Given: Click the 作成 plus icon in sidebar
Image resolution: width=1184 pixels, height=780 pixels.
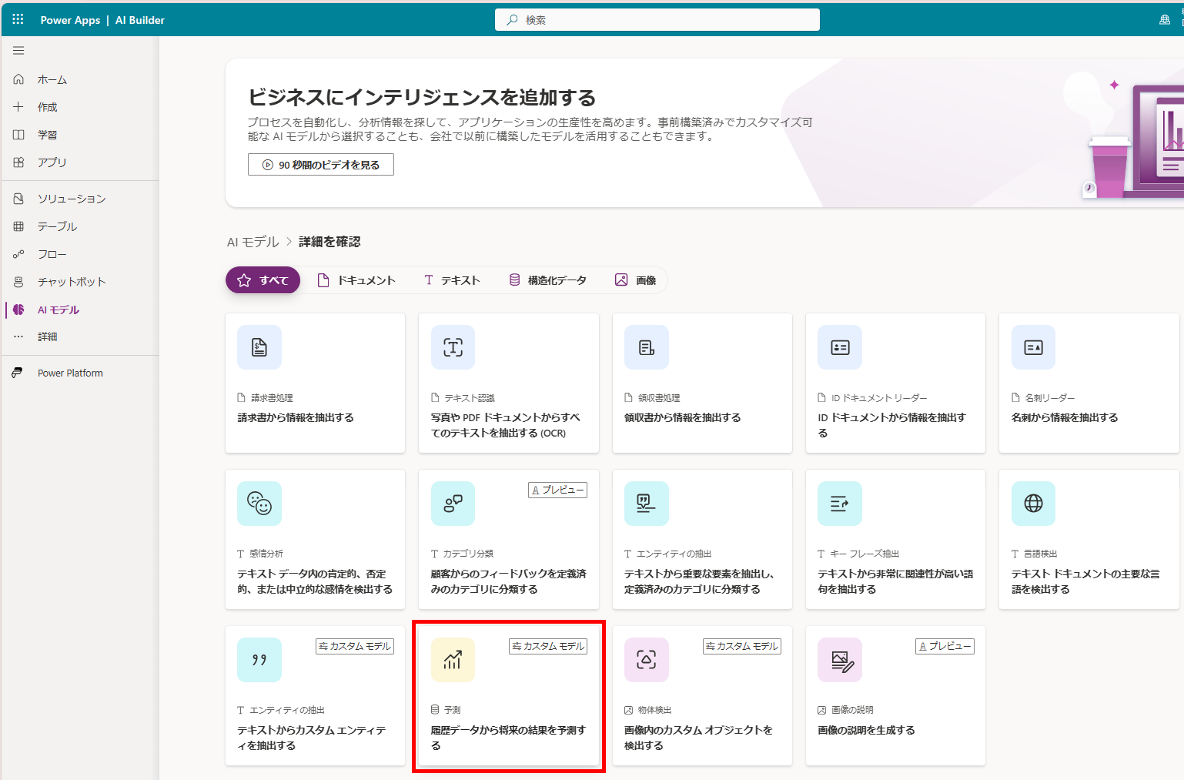Looking at the screenshot, I should pos(18,107).
